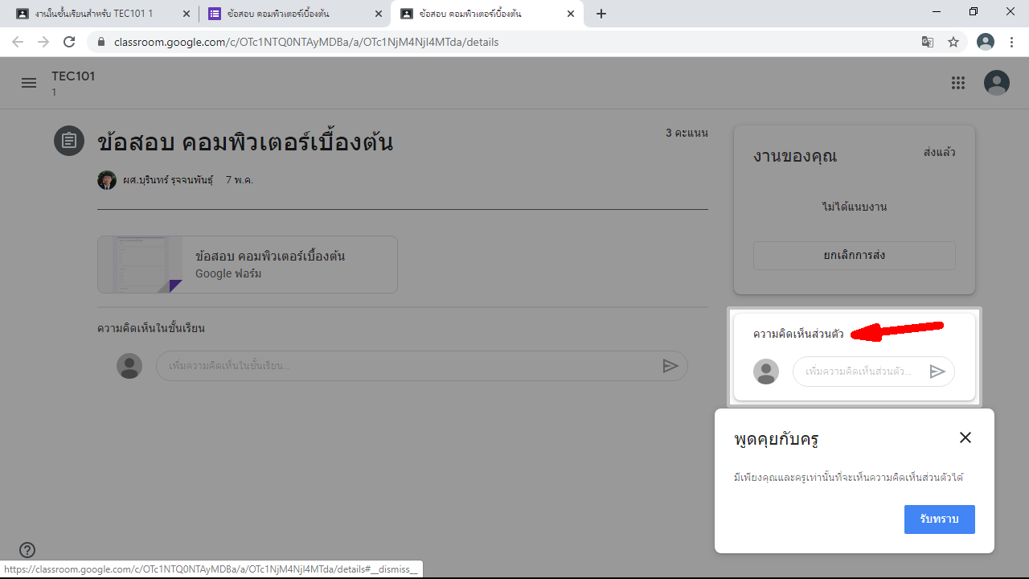Open the help question mark icon
Image resolution: width=1029 pixels, height=579 pixels.
[27, 550]
